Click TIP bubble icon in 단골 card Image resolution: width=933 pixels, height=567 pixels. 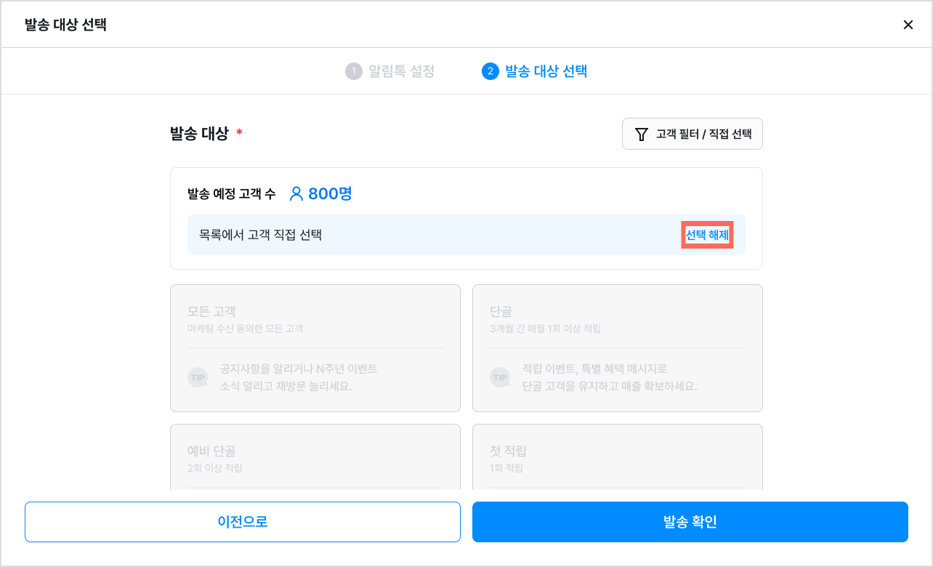[x=500, y=377]
